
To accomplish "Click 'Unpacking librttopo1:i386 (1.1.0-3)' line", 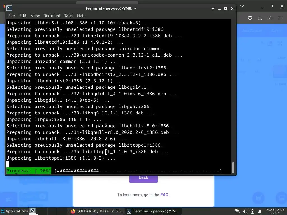I will tap(61, 158).
